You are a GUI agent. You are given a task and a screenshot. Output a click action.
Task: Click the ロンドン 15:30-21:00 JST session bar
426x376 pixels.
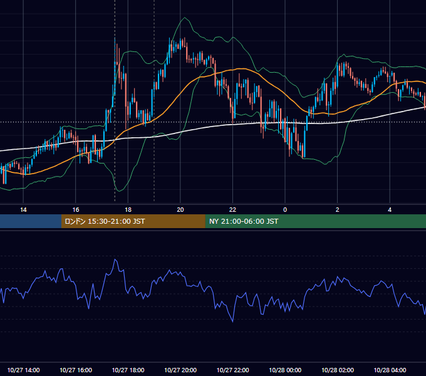[133, 221]
